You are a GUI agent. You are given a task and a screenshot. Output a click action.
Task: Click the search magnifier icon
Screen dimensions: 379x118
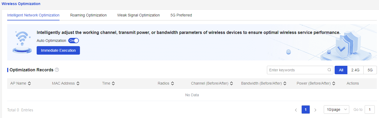[x=329, y=70]
